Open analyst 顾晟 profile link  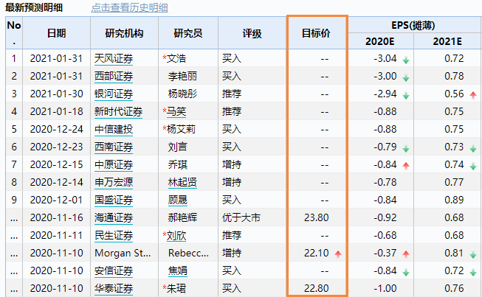coord(178,200)
